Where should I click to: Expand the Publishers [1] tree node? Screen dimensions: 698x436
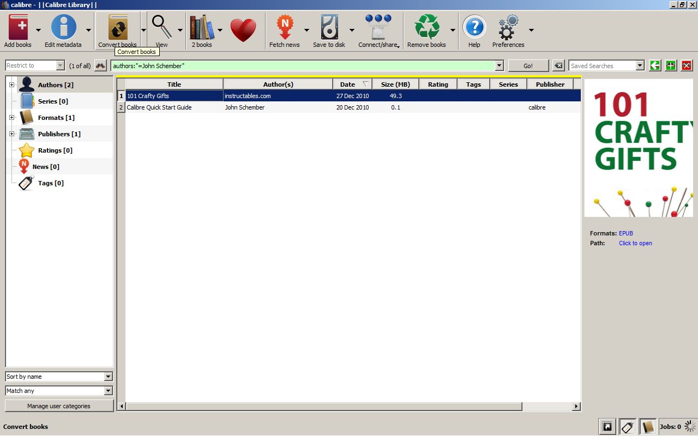point(11,134)
